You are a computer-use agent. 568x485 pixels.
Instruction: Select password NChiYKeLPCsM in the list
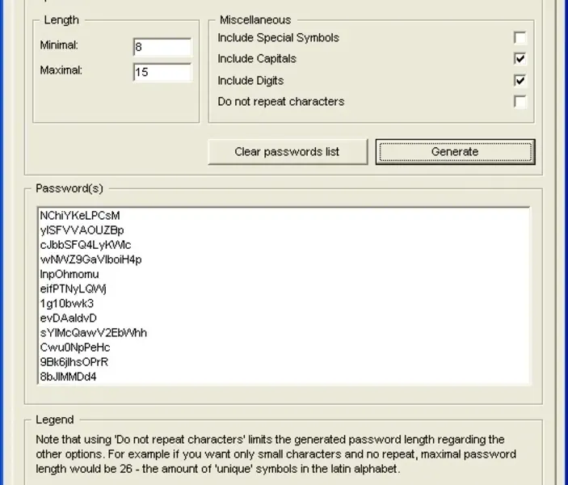click(80, 216)
